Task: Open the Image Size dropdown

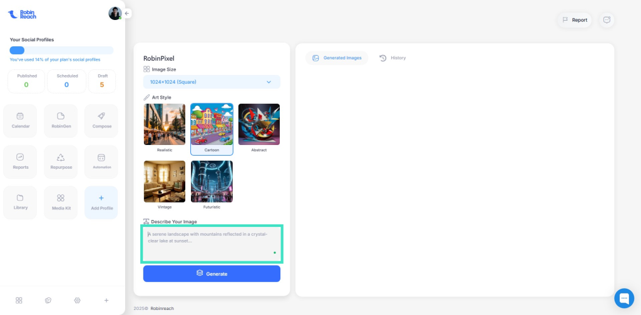Action: (x=212, y=82)
